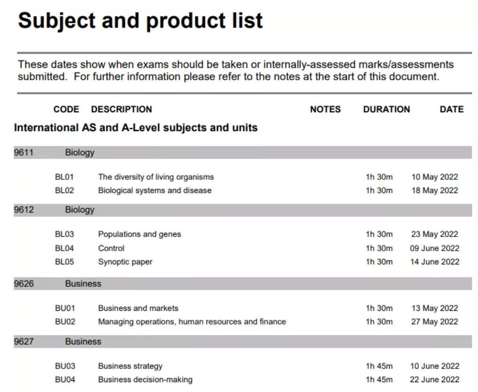The width and height of the screenshot is (478, 392).
Task: Click the 'Business strategy' description
Action: tap(130, 366)
